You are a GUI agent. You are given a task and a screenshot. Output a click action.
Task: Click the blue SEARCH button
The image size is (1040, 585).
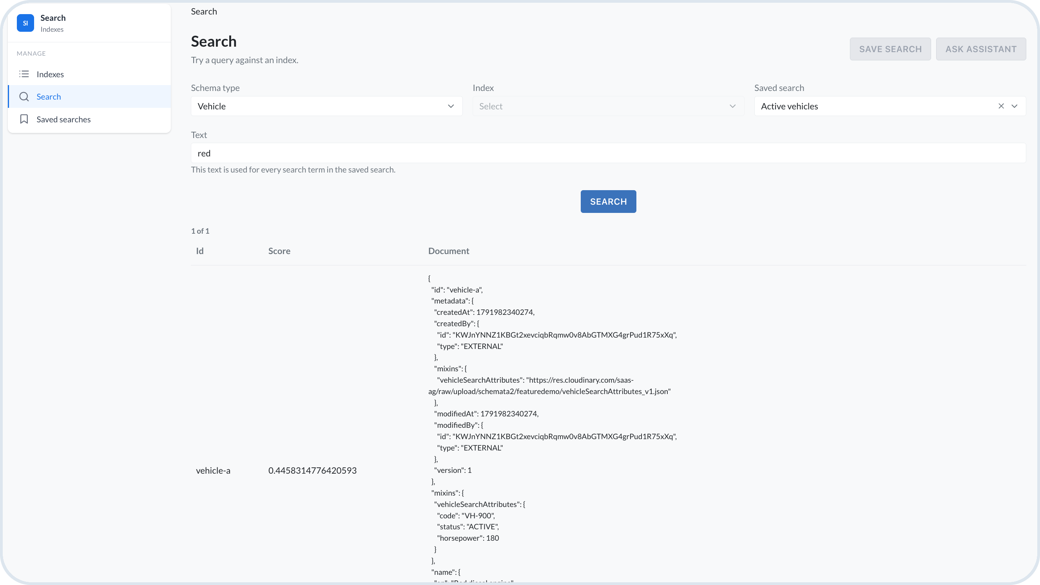click(x=609, y=202)
